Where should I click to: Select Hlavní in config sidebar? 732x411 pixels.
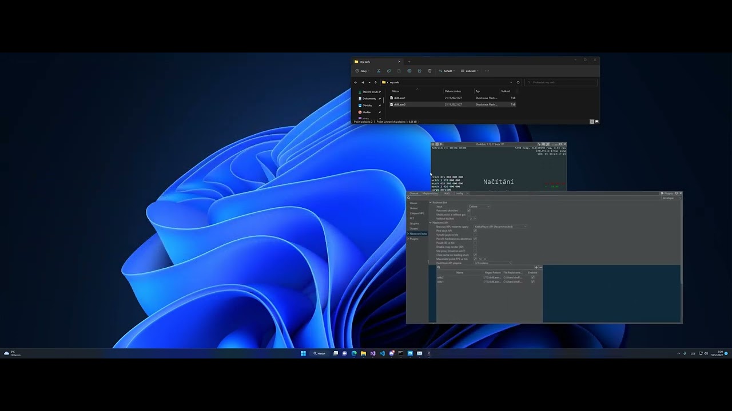click(x=413, y=203)
